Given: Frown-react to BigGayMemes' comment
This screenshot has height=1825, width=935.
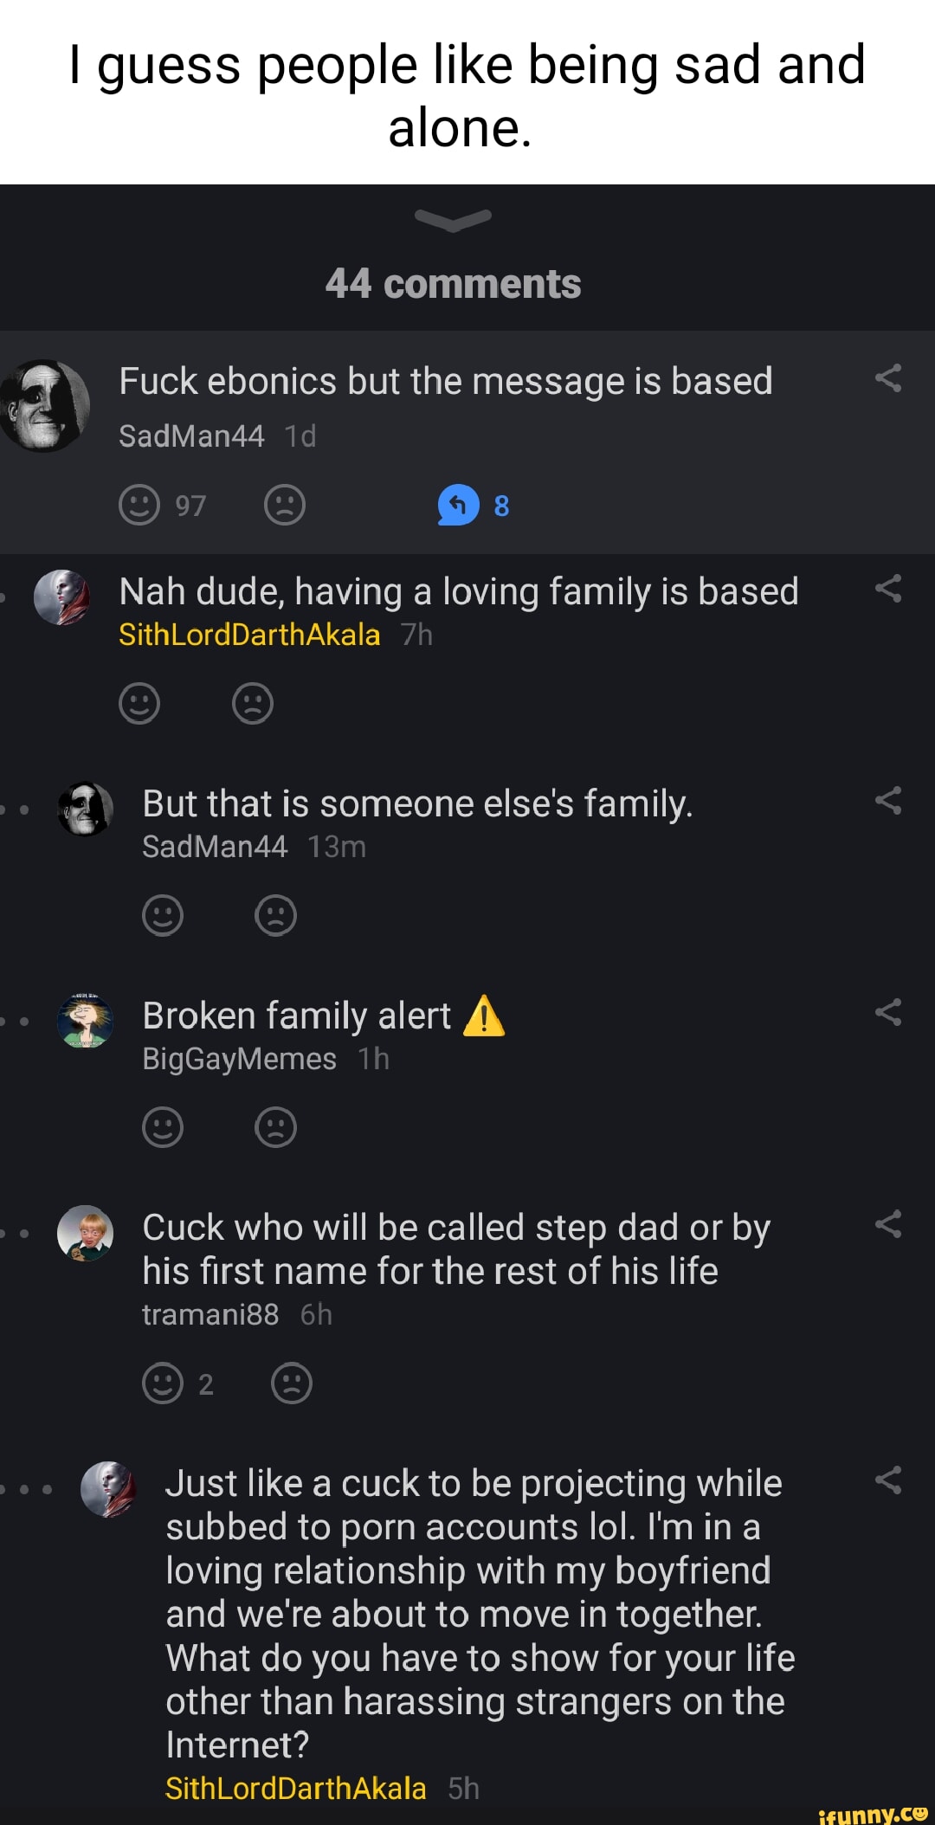Looking at the screenshot, I should [x=276, y=1127].
